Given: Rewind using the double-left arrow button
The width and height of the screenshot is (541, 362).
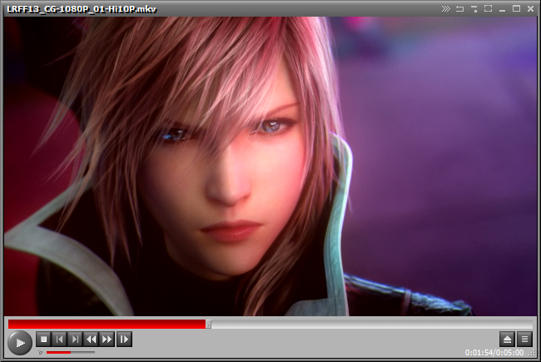Looking at the screenshot, I should (x=91, y=340).
